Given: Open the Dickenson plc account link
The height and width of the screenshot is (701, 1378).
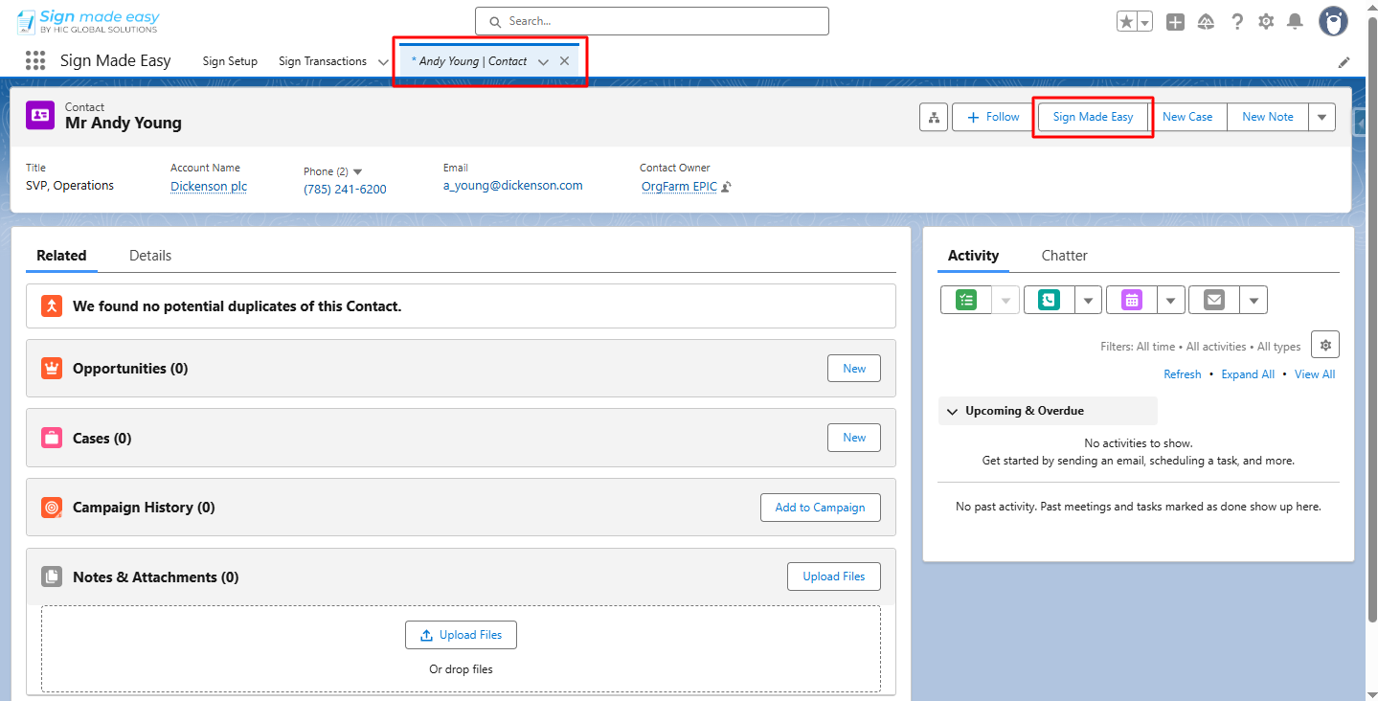Looking at the screenshot, I should [209, 187].
